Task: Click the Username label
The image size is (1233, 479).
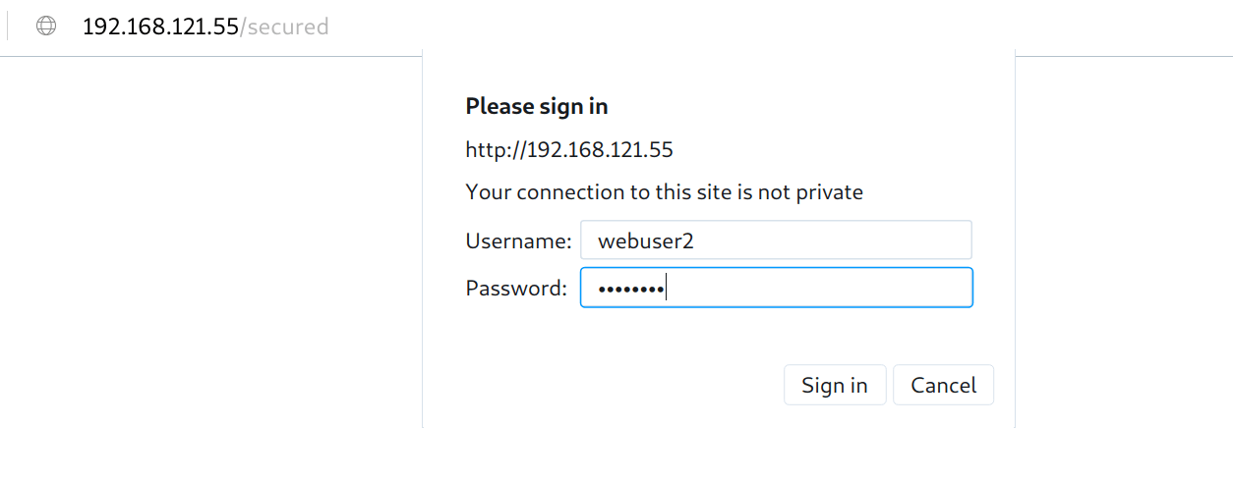Action: [518, 240]
